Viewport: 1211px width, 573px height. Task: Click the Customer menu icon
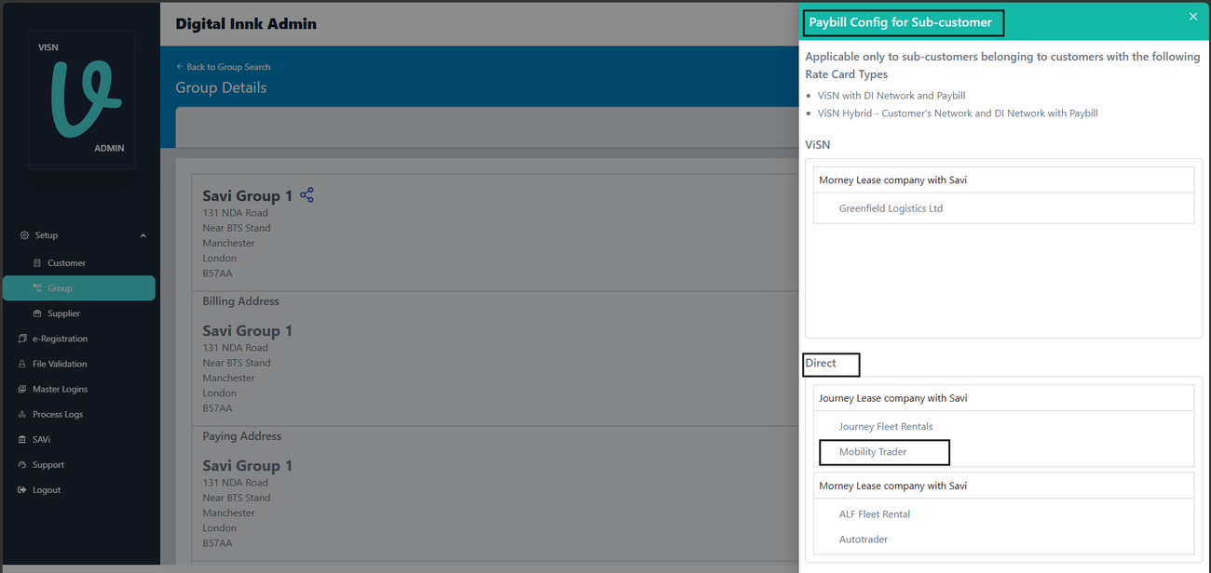coord(37,263)
